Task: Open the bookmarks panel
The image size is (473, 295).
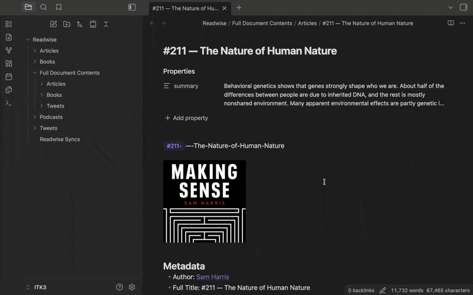Action: (x=59, y=7)
